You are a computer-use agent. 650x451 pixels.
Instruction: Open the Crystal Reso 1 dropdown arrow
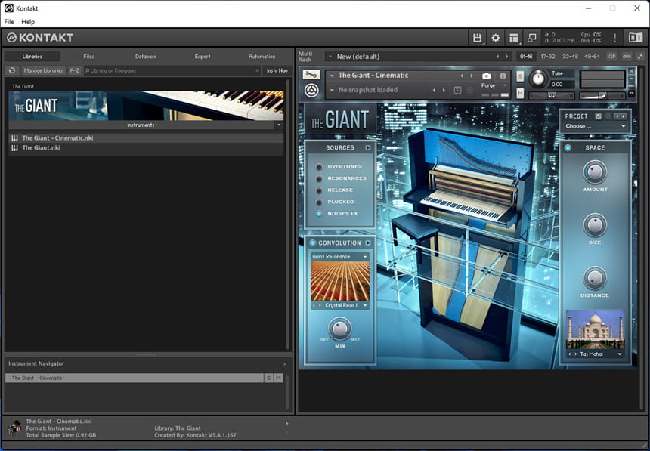click(x=365, y=305)
